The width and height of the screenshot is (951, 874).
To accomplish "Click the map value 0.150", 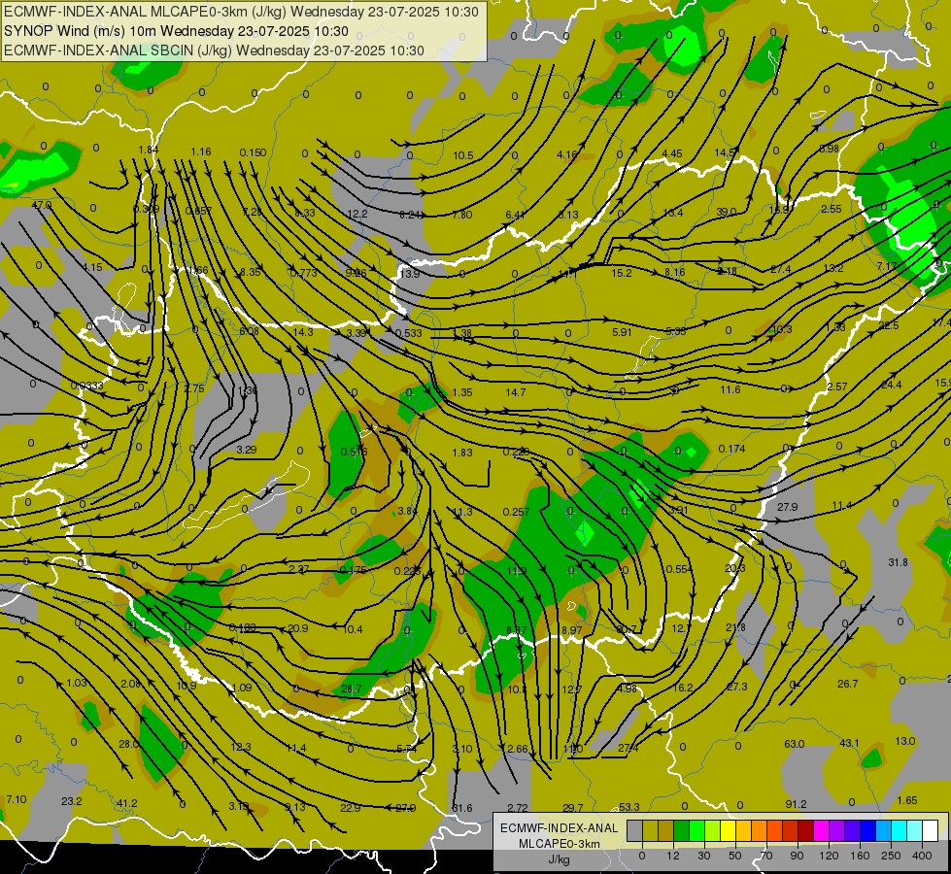I will point(253,152).
